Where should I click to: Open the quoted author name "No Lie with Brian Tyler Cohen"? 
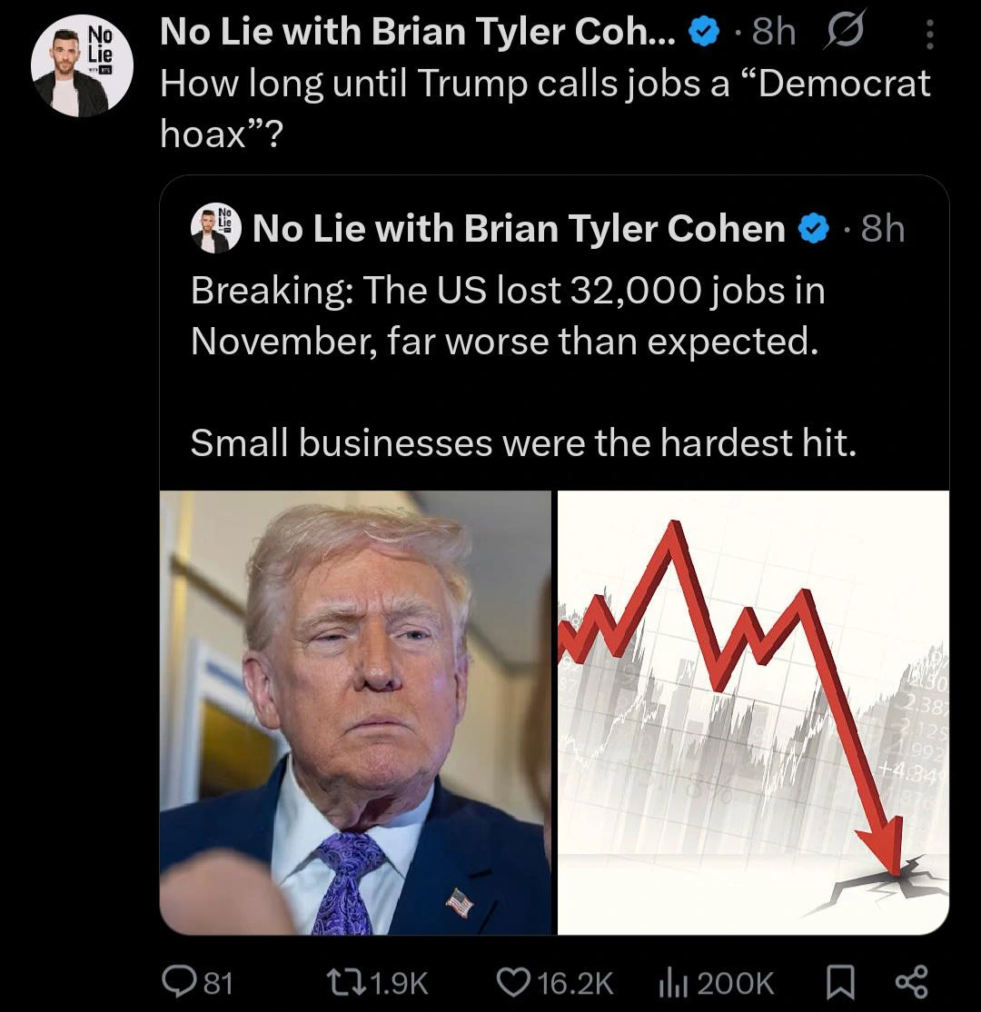click(519, 229)
